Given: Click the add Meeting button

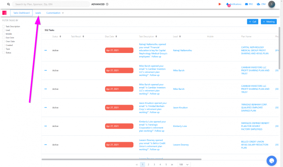Looking at the screenshot, I should pos(269,22).
